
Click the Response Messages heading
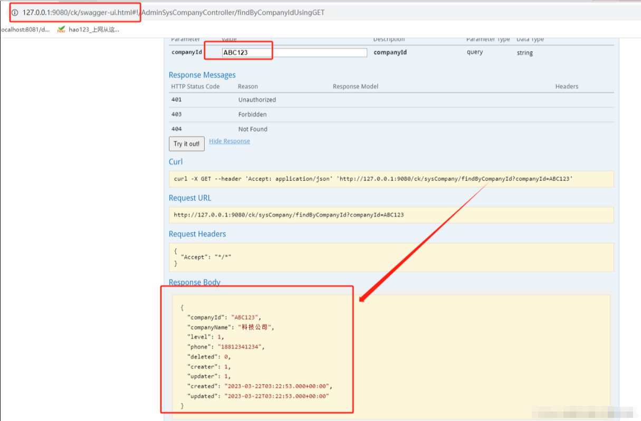coord(202,75)
